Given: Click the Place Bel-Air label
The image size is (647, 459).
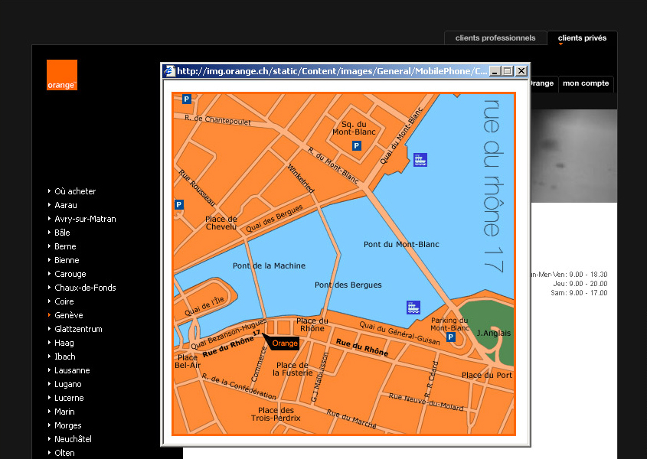Looking at the screenshot, I should pyautogui.click(x=188, y=361).
